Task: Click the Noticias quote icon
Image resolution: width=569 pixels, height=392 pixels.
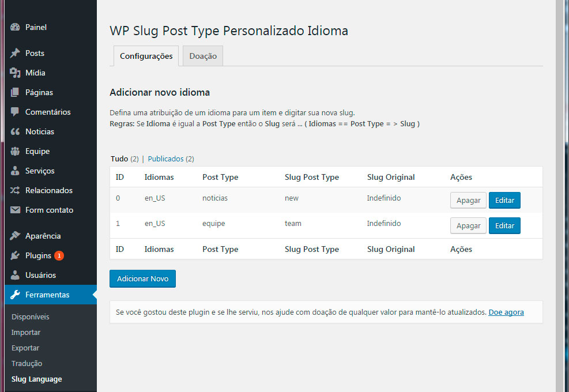Action: (x=15, y=131)
